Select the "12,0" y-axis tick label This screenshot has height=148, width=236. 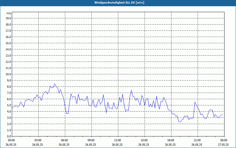pyautogui.click(x=8, y=62)
